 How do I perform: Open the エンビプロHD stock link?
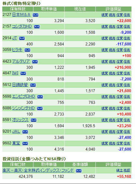(x=24, y=96)
